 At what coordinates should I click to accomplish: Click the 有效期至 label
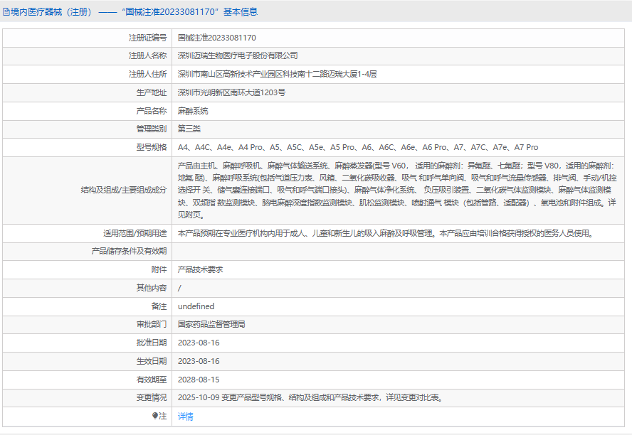[152, 380]
